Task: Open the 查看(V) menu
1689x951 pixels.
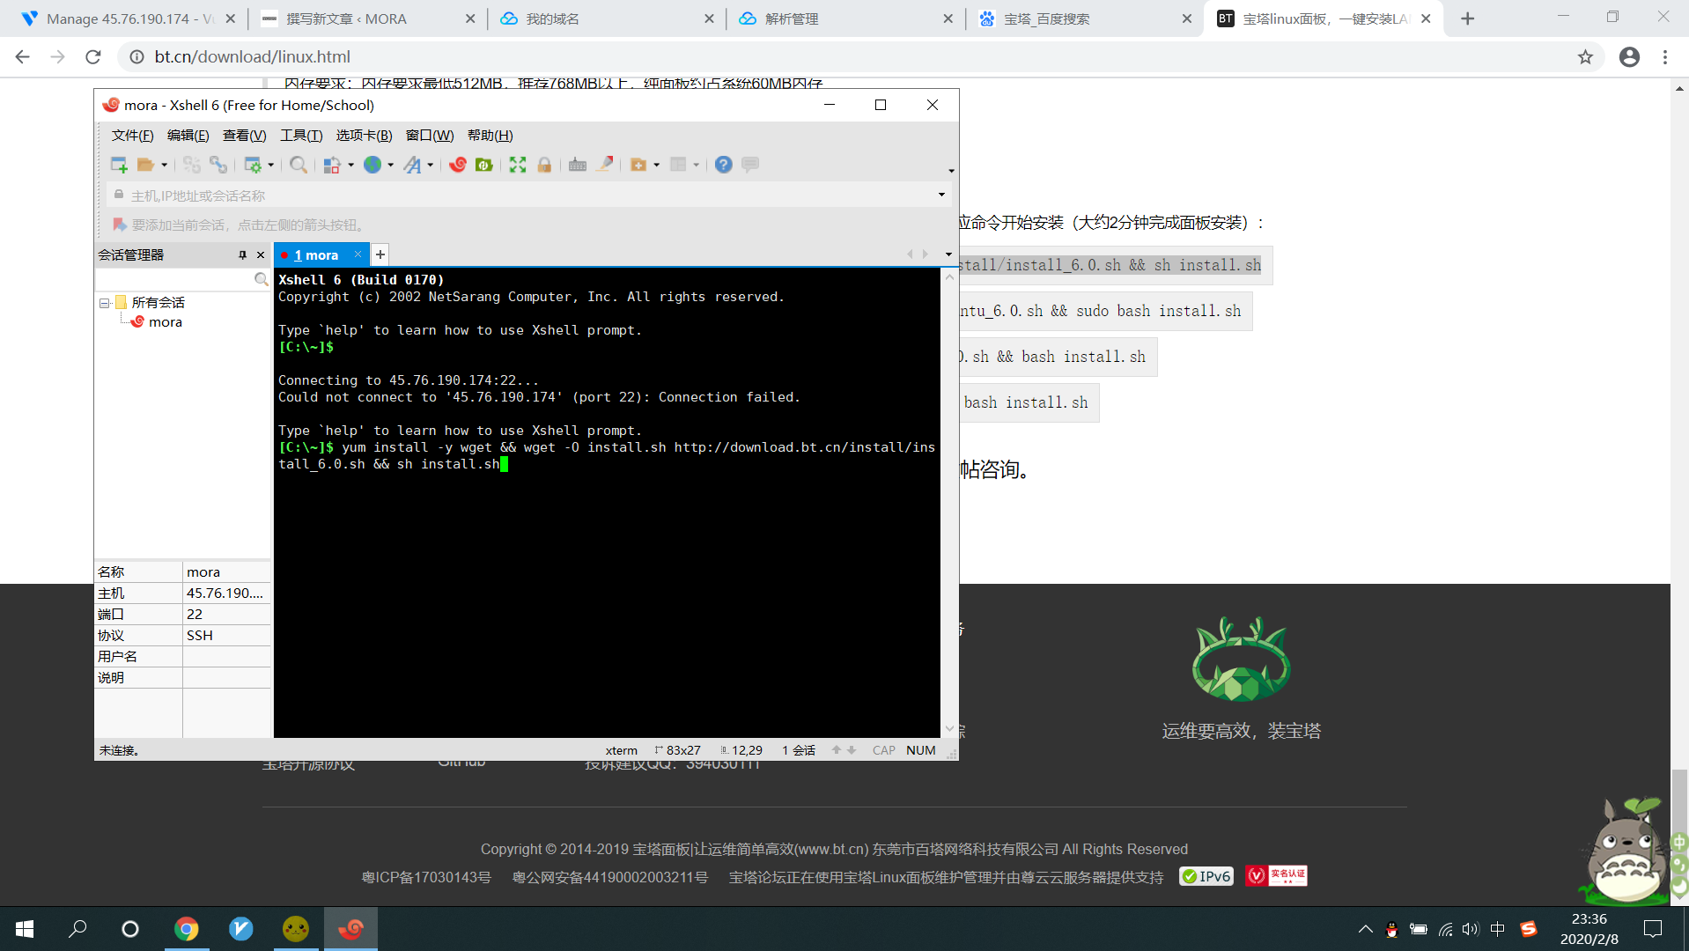Action: coord(244,136)
